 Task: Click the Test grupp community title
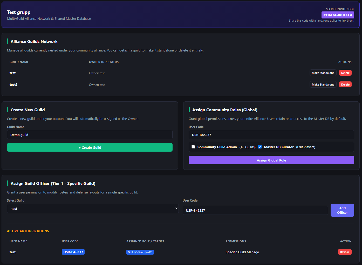19,12
